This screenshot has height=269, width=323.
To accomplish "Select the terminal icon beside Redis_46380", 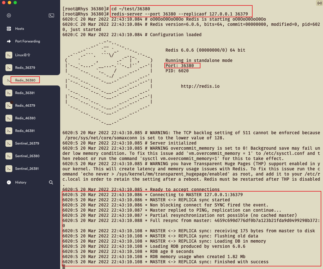I will click(9, 118).
